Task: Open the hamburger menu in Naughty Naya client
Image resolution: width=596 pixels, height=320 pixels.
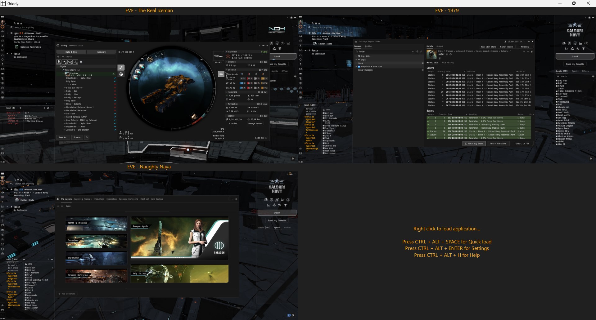Action: 2,174
